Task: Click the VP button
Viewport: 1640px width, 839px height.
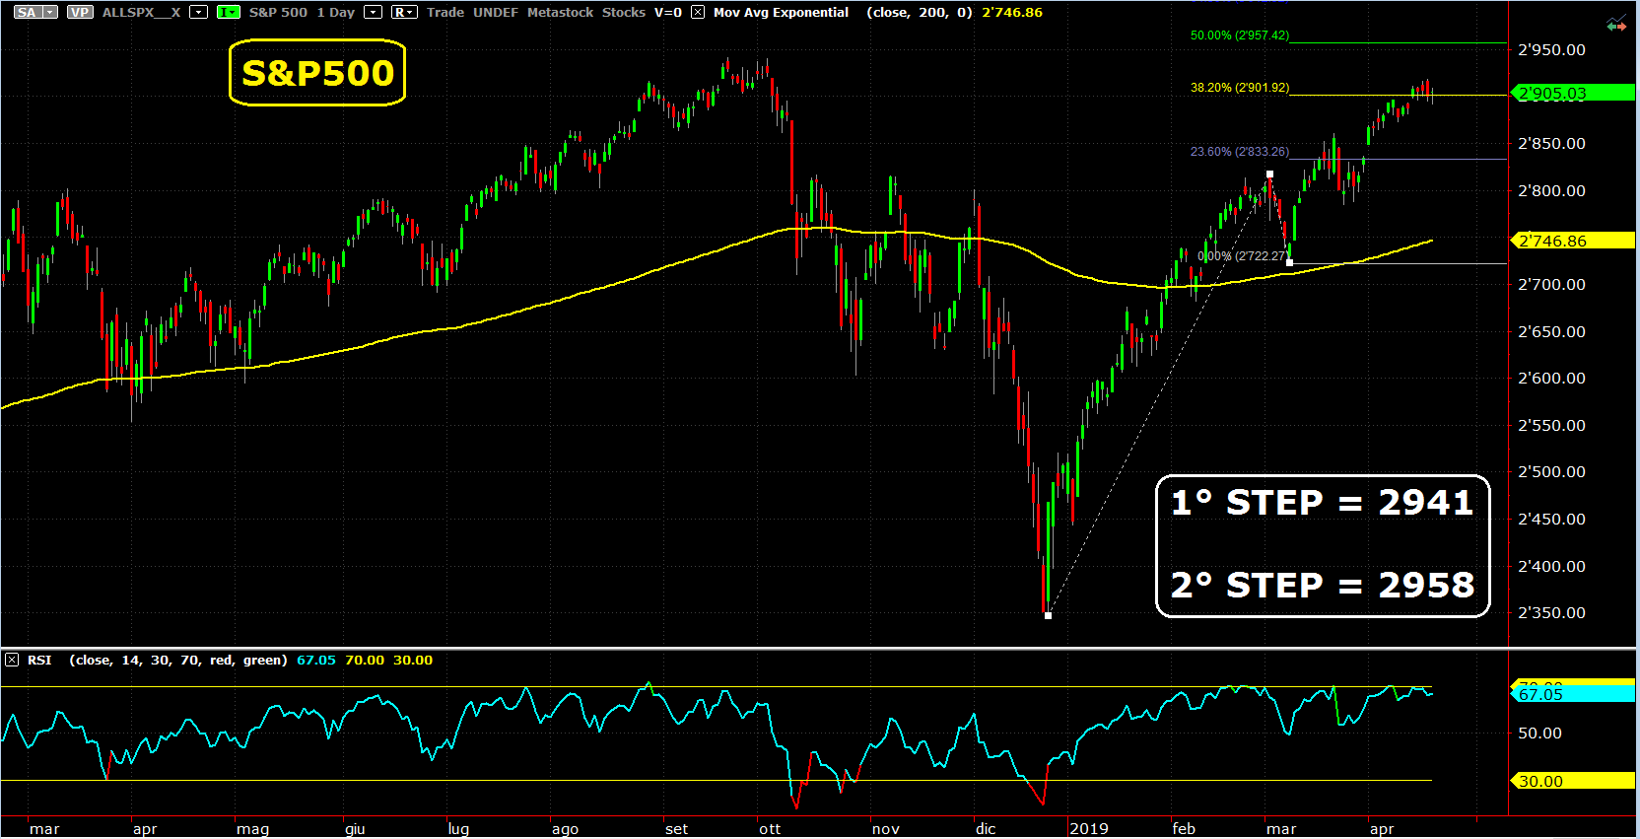Action: 80,13
